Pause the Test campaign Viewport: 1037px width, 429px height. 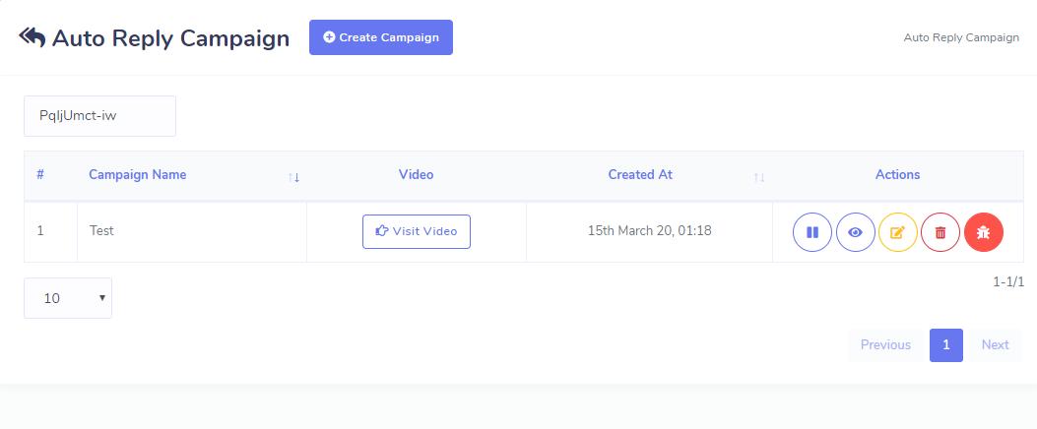tap(812, 232)
